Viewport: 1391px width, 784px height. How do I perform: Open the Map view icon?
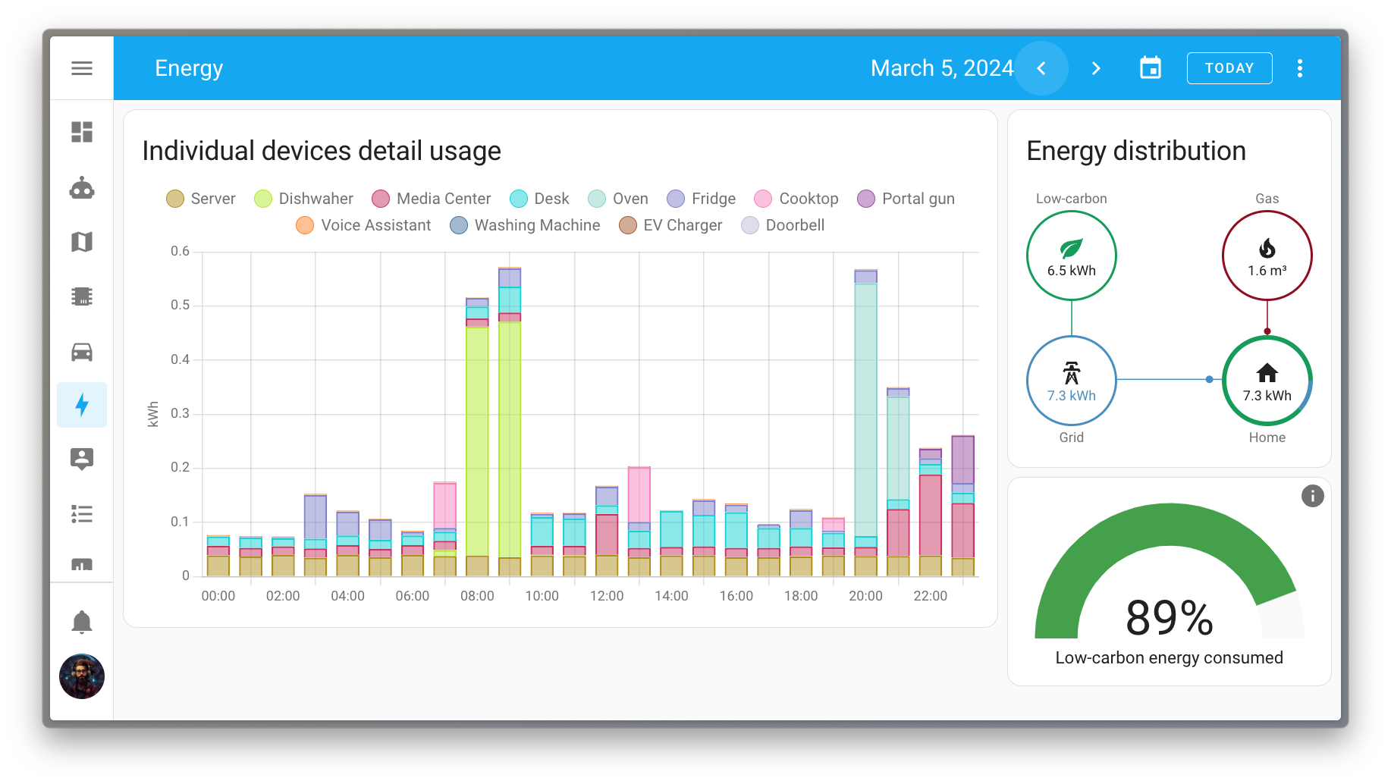(x=81, y=241)
